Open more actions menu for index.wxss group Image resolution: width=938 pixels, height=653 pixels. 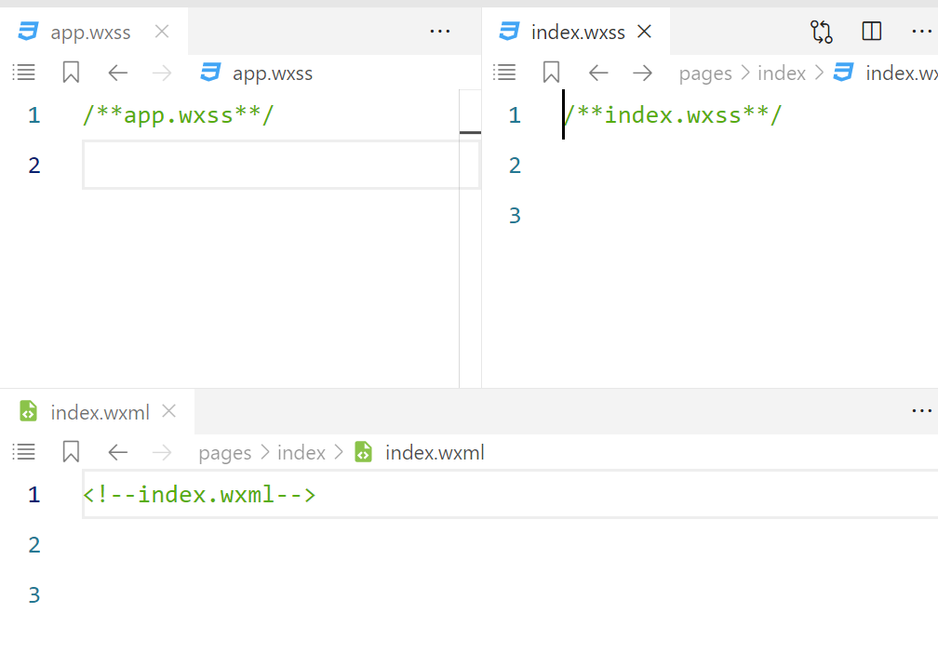point(922,31)
